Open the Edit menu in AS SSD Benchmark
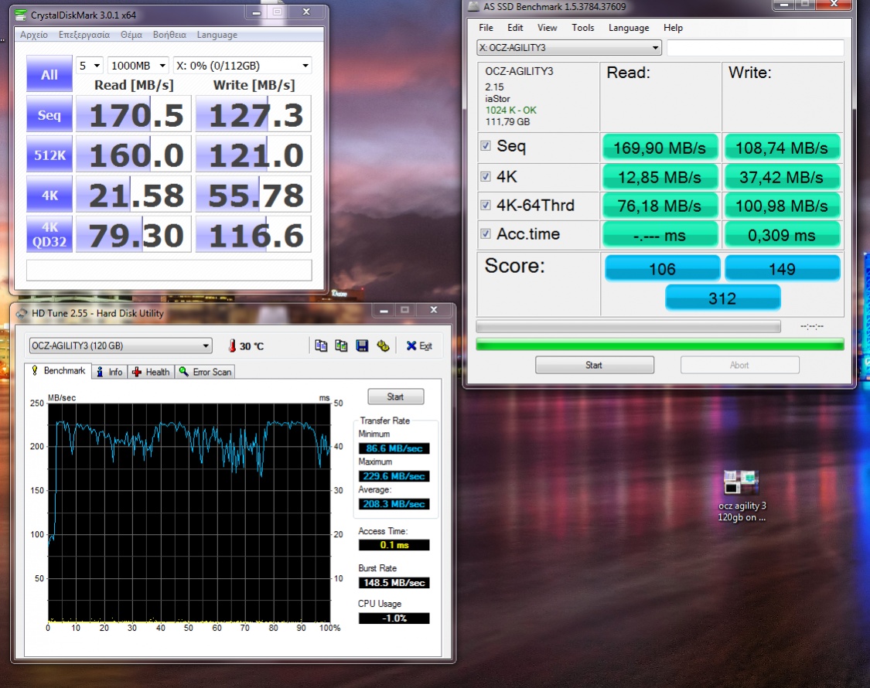Image resolution: width=870 pixels, height=688 pixels. point(515,27)
